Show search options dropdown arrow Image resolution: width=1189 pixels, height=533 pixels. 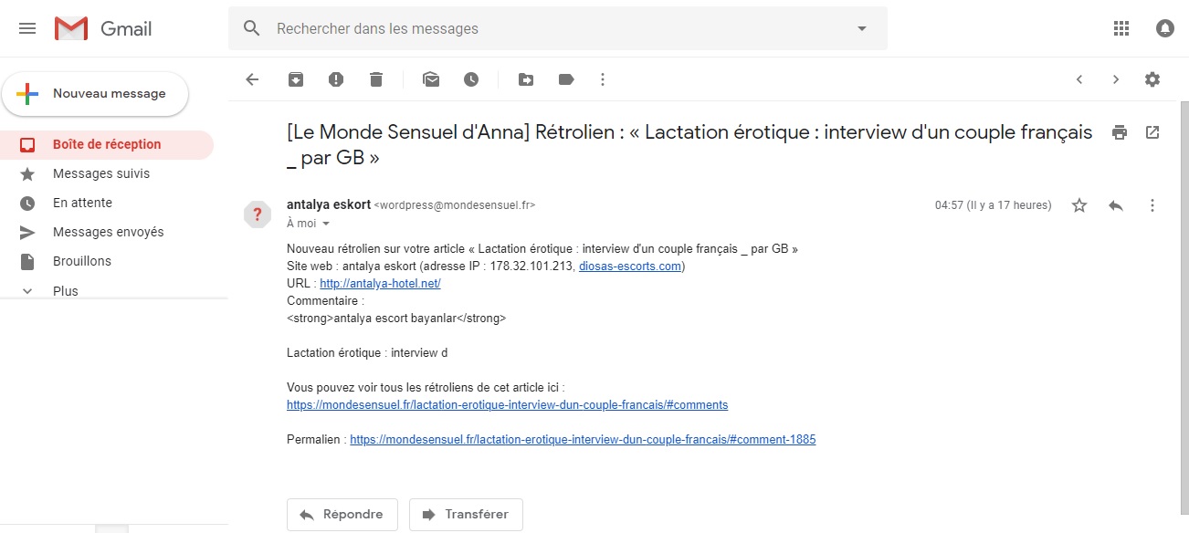862,28
